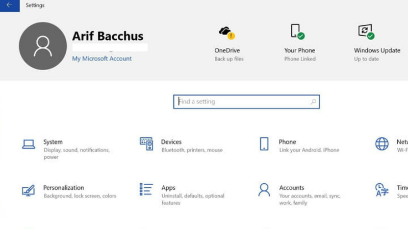Click the Windows Update label text
The width and height of the screenshot is (408, 229).
(377, 50)
